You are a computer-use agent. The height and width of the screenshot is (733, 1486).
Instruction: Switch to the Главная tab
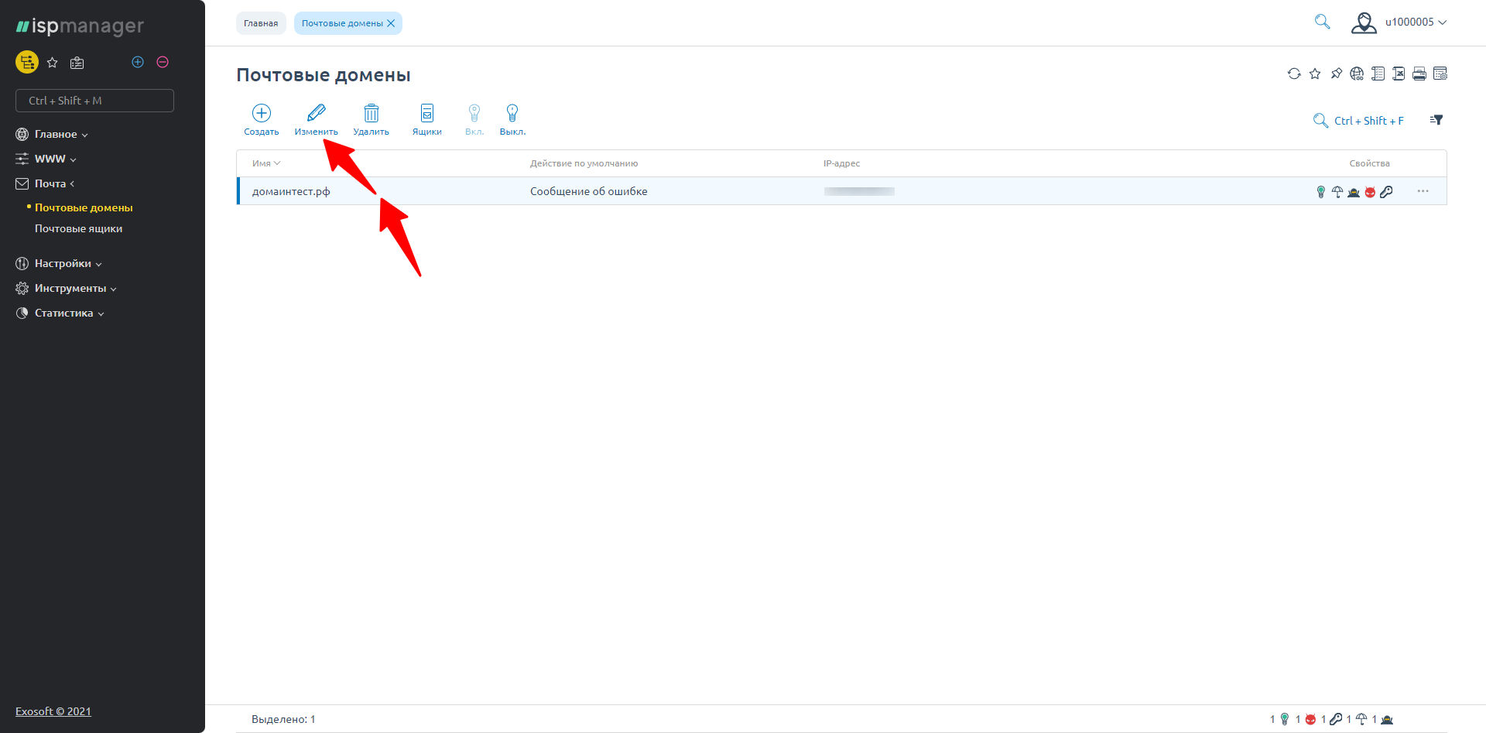261,23
